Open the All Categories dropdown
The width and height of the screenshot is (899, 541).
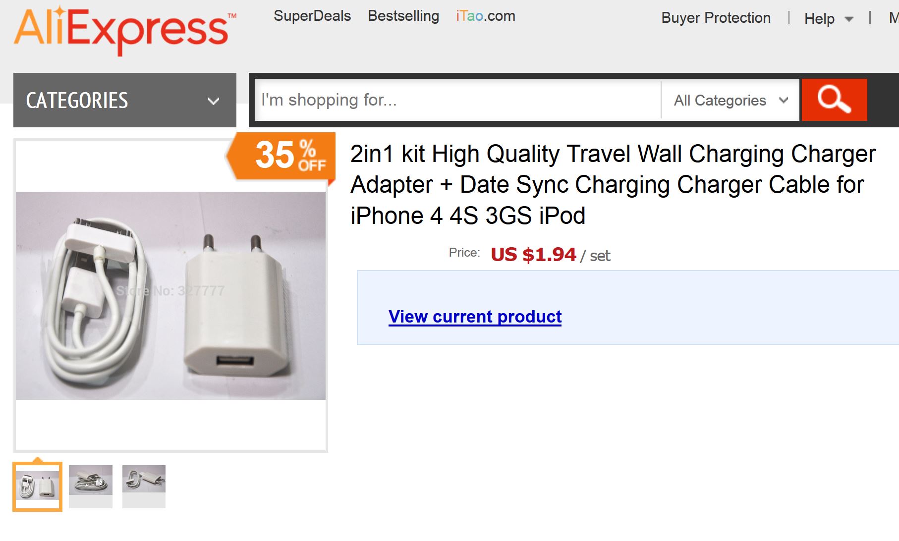pyautogui.click(x=729, y=100)
